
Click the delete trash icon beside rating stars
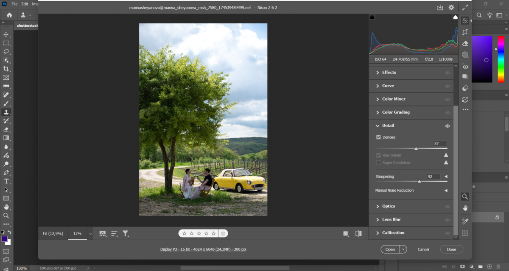point(223,233)
